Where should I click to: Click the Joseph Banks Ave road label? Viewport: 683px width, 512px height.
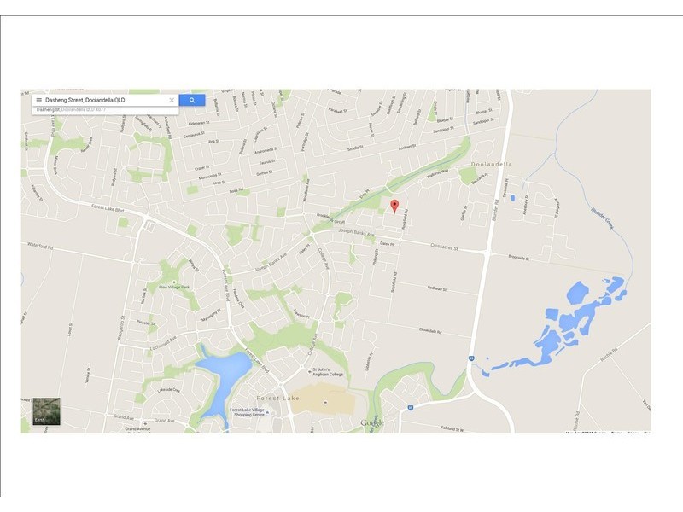(x=357, y=233)
